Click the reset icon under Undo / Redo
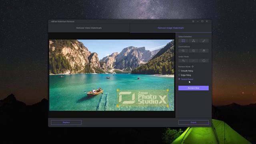The height and width of the screenshot is (144, 256). pos(204,61)
